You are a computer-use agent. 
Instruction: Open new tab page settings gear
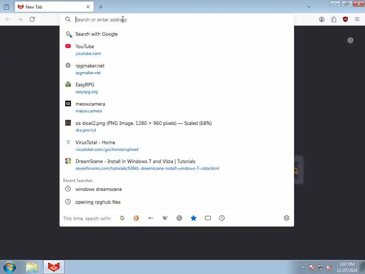point(350,40)
